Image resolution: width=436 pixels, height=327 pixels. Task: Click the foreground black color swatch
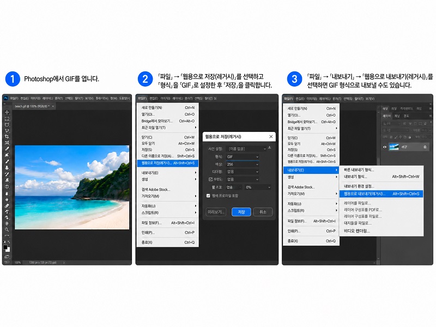5,247
